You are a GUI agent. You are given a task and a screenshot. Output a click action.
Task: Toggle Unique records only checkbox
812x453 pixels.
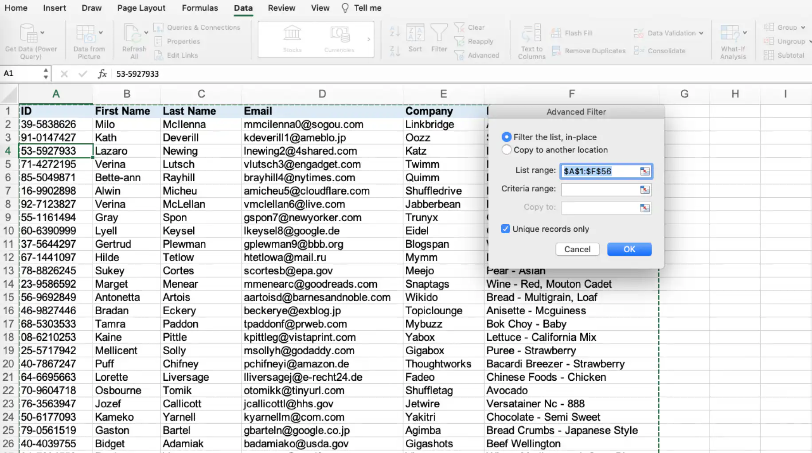[x=505, y=229]
